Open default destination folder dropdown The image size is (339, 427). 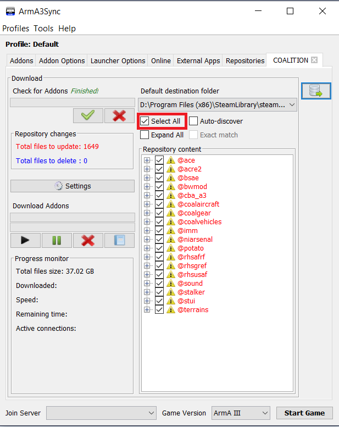point(292,104)
